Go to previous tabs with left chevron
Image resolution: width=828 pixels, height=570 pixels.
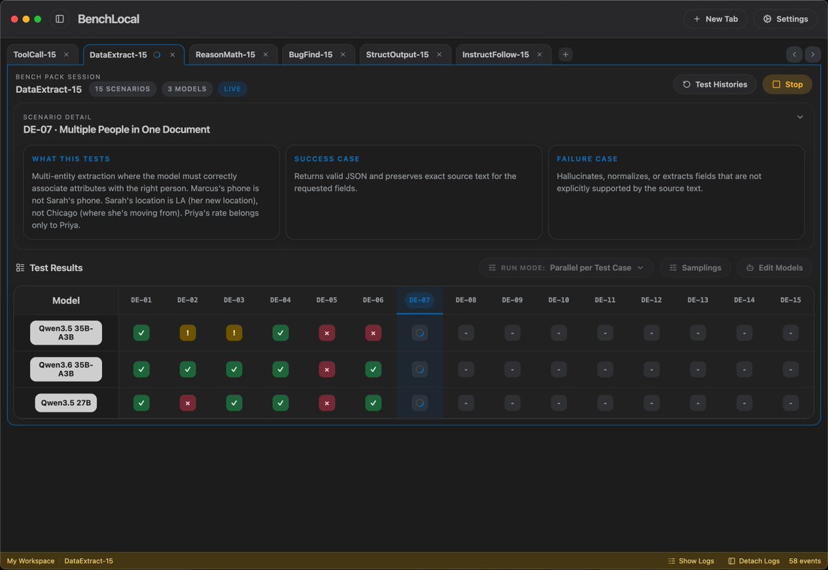click(x=794, y=54)
